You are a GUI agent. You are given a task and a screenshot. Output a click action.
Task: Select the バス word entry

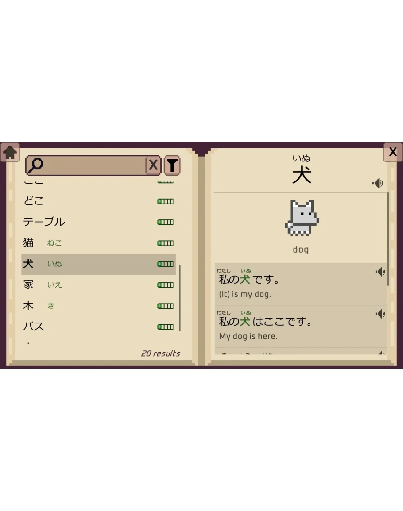(x=99, y=327)
